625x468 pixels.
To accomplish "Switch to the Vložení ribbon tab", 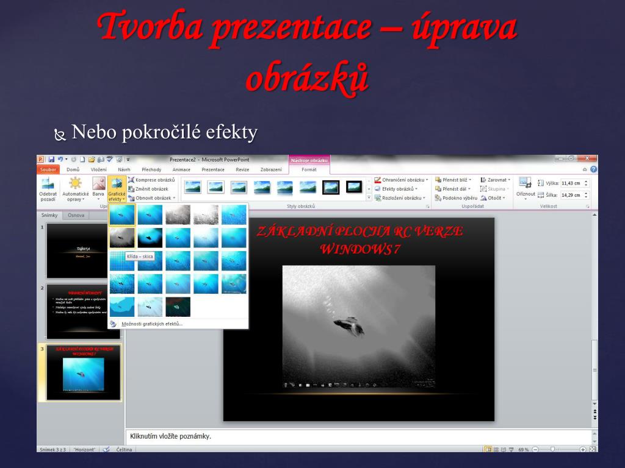I will click(x=98, y=169).
